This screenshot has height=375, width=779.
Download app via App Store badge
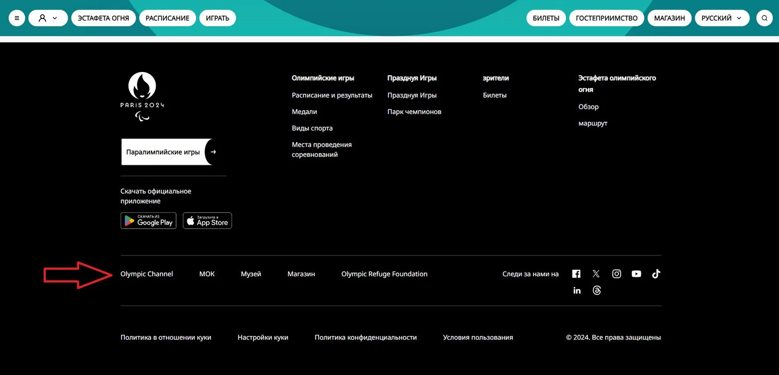[207, 221]
